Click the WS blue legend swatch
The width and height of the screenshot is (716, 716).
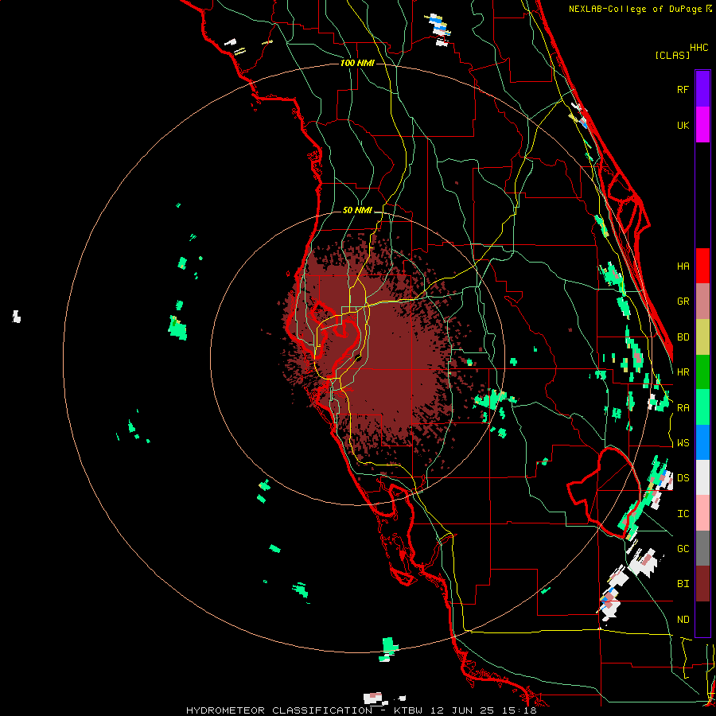click(702, 442)
